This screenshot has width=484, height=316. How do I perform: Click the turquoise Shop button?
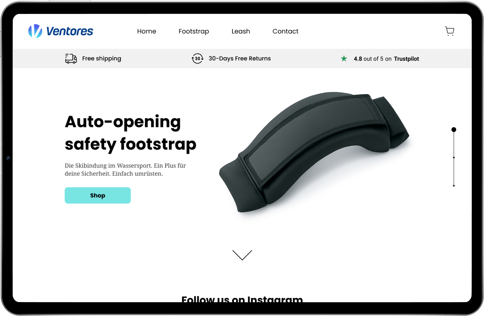[x=98, y=195]
